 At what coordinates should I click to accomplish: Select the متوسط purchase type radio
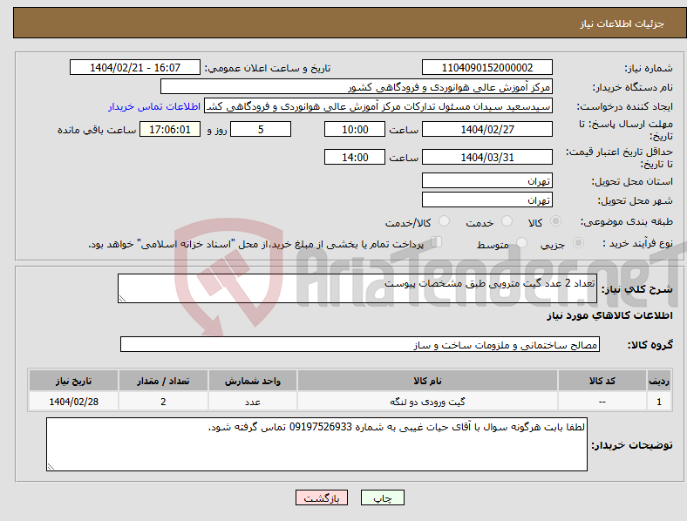(x=521, y=243)
